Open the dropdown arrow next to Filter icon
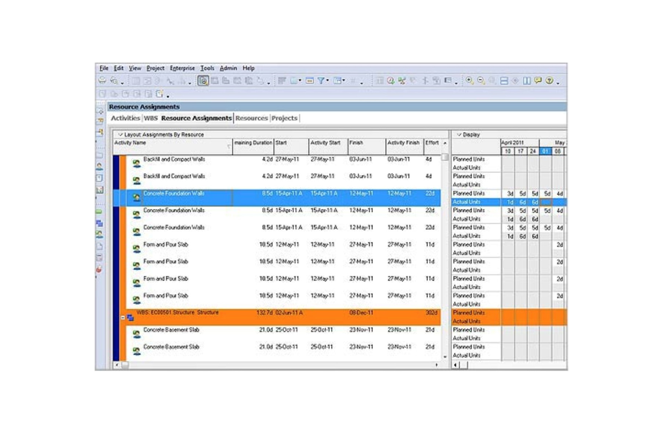Image resolution: width=663 pixels, height=433 pixels. (x=328, y=80)
